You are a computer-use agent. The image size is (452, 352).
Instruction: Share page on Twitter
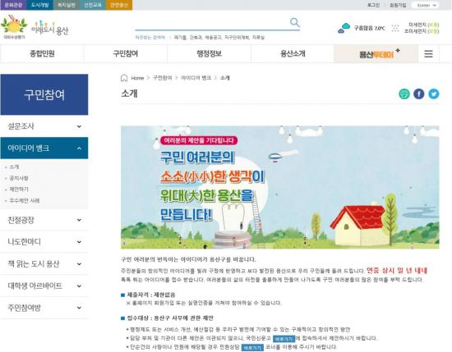coord(434,94)
